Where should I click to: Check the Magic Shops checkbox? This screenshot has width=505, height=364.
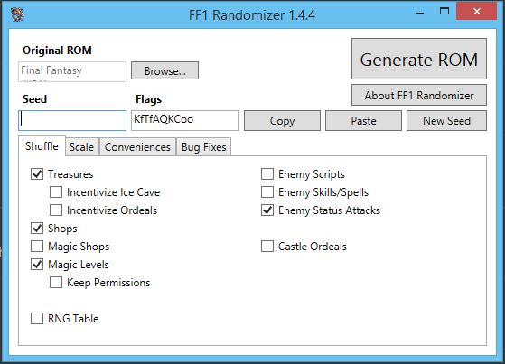click(37, 246)
